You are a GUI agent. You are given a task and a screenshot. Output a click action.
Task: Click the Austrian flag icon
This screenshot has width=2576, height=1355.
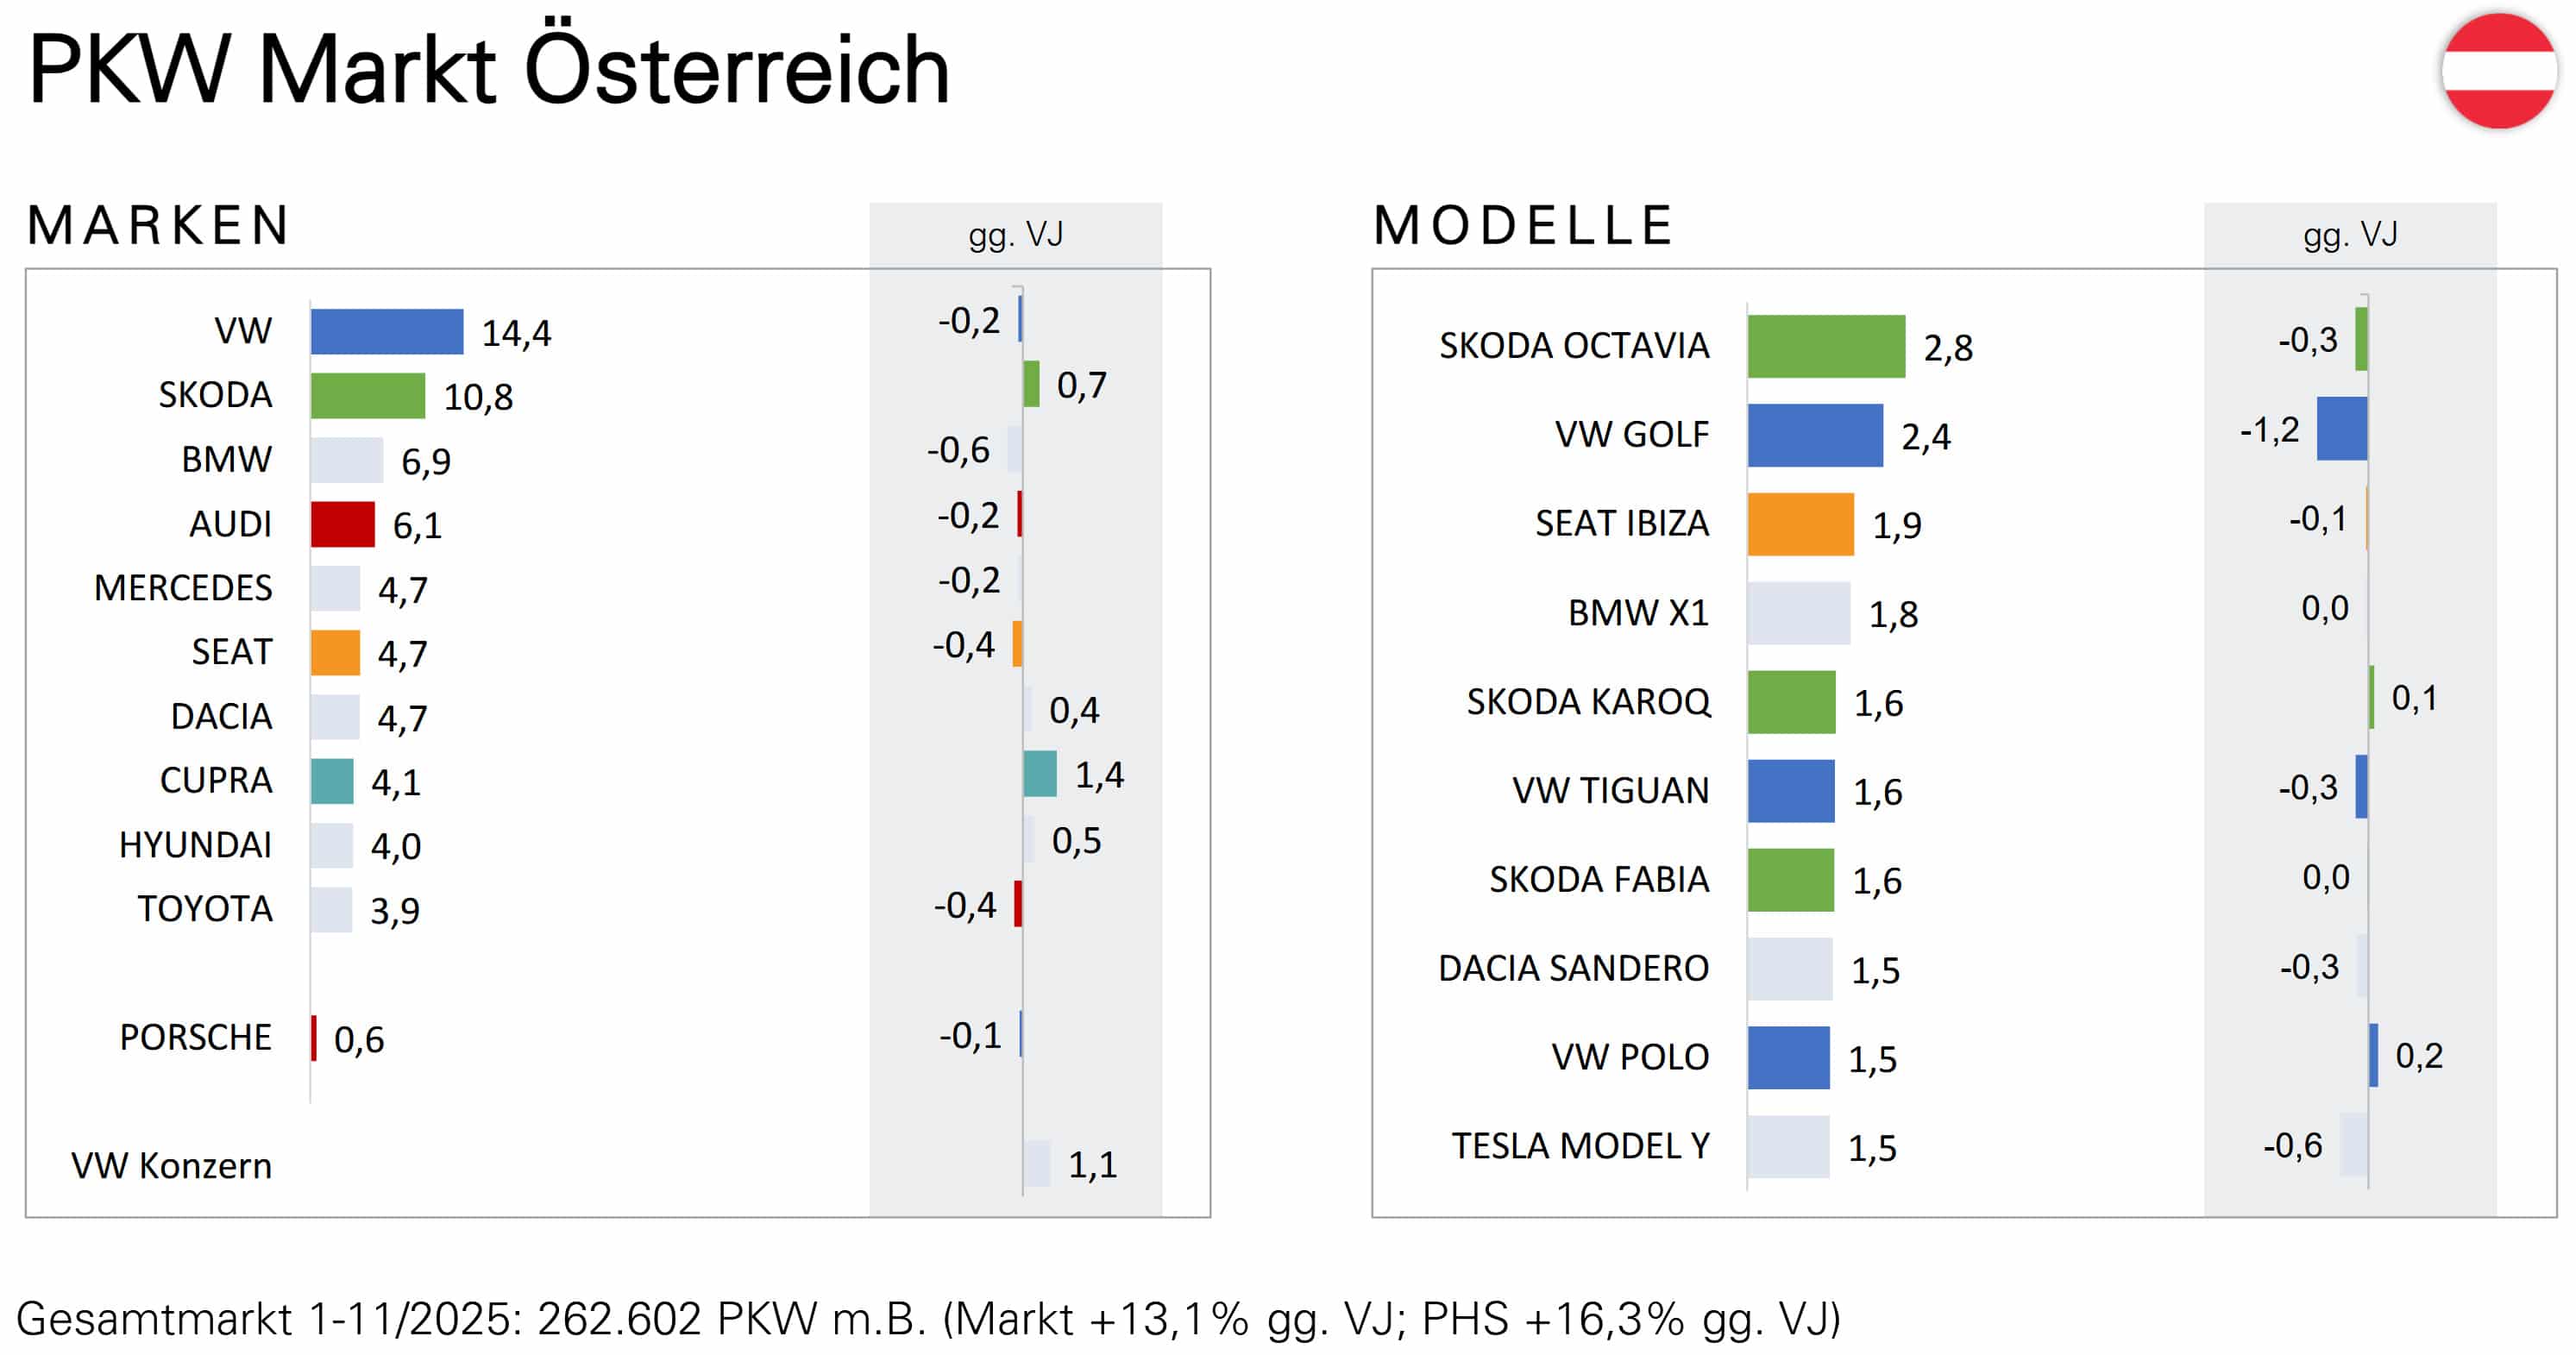(x=2498, y=71)
